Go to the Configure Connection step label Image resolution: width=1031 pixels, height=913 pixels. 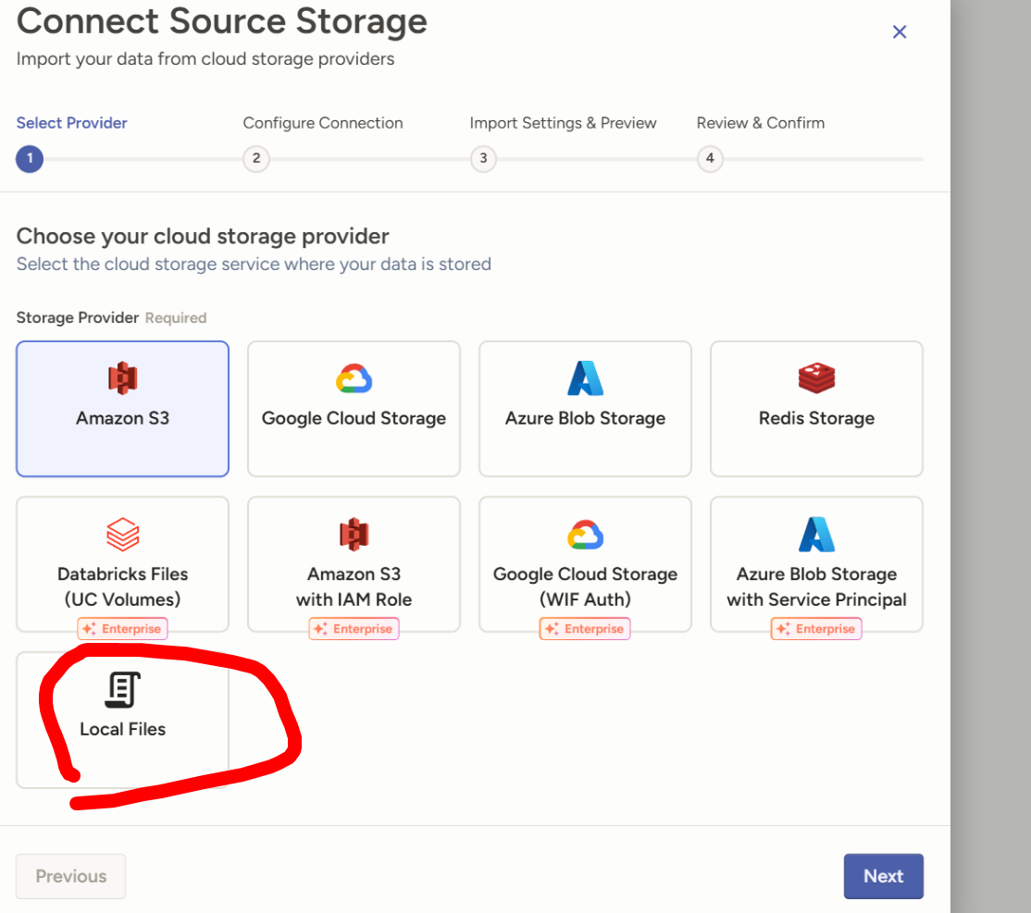(323, 123)
